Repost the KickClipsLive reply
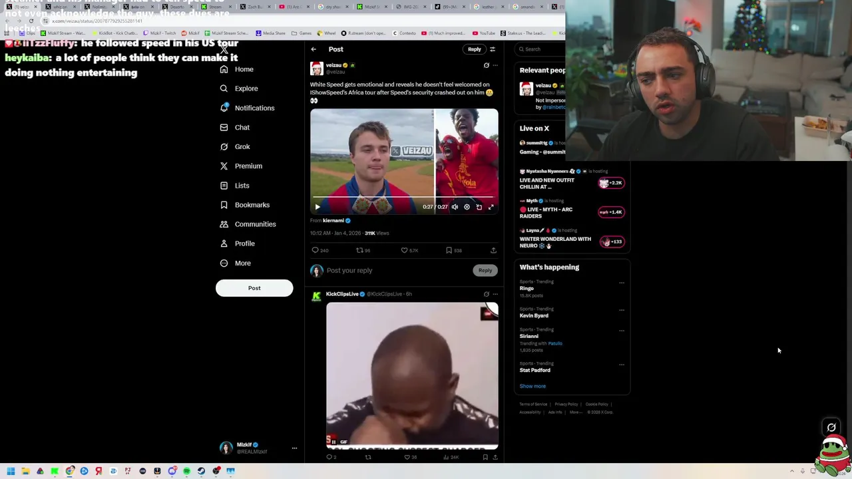This screenshot has height=479, width=852. [368, 457]
